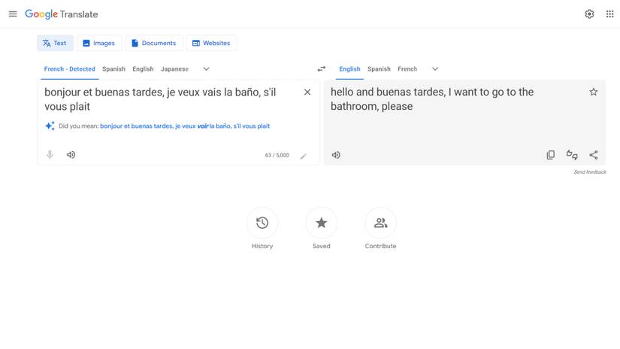Listen to the English translation
This screenshot has width=620, height=349.
tap(336, 155)
